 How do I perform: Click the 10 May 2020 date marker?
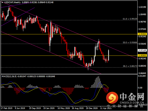point(64,108)
